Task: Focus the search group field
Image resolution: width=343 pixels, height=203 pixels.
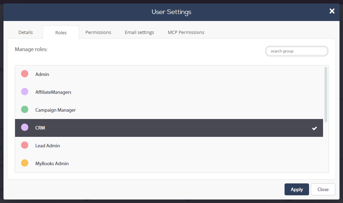Action: point(297,51)
